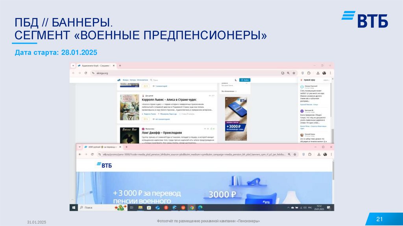Bookmark vtb.ru page with the star icon
Viewport: 403px width, 226px height.
(295, 154)
